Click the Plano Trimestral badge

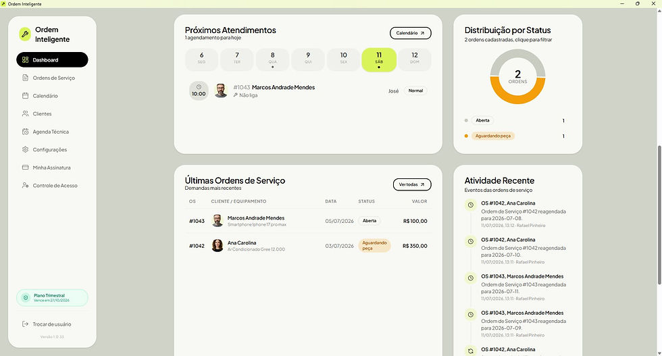click(52, 298)
